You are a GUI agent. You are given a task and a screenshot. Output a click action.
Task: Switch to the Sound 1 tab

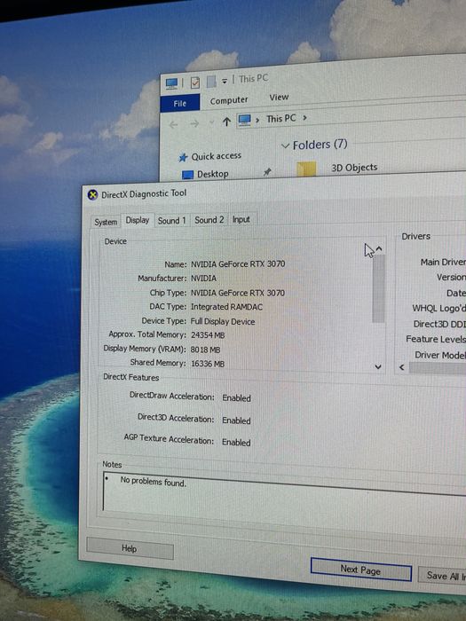tap(171, 221)
